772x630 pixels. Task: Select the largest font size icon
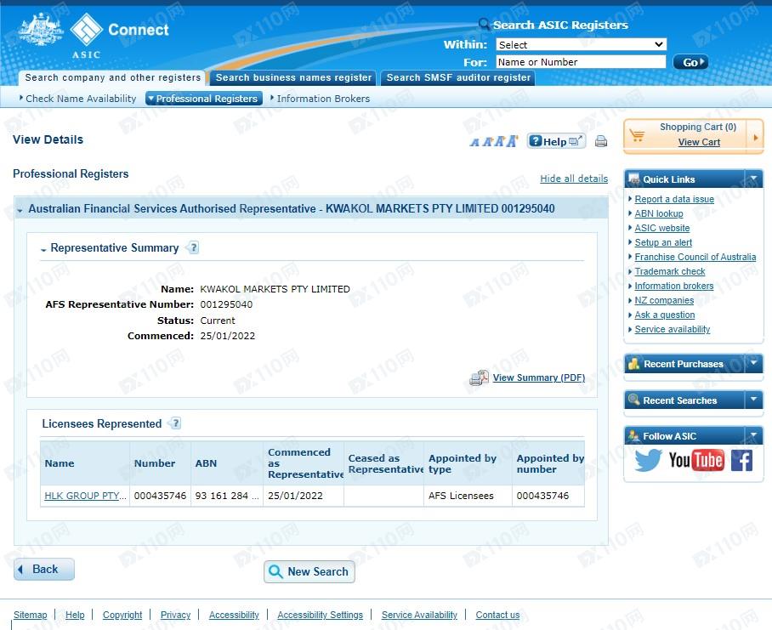point(513,141)
